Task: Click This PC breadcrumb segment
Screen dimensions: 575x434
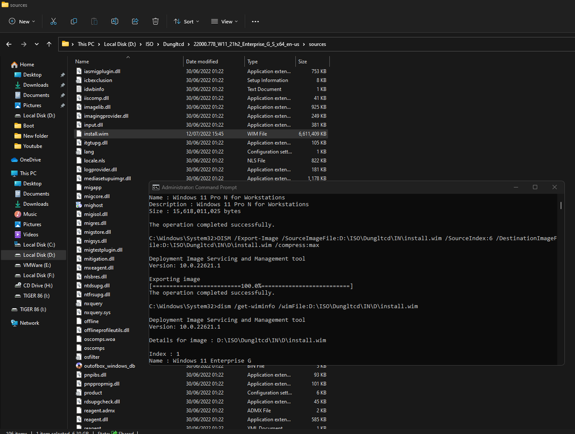Action: tap(86, 44)
